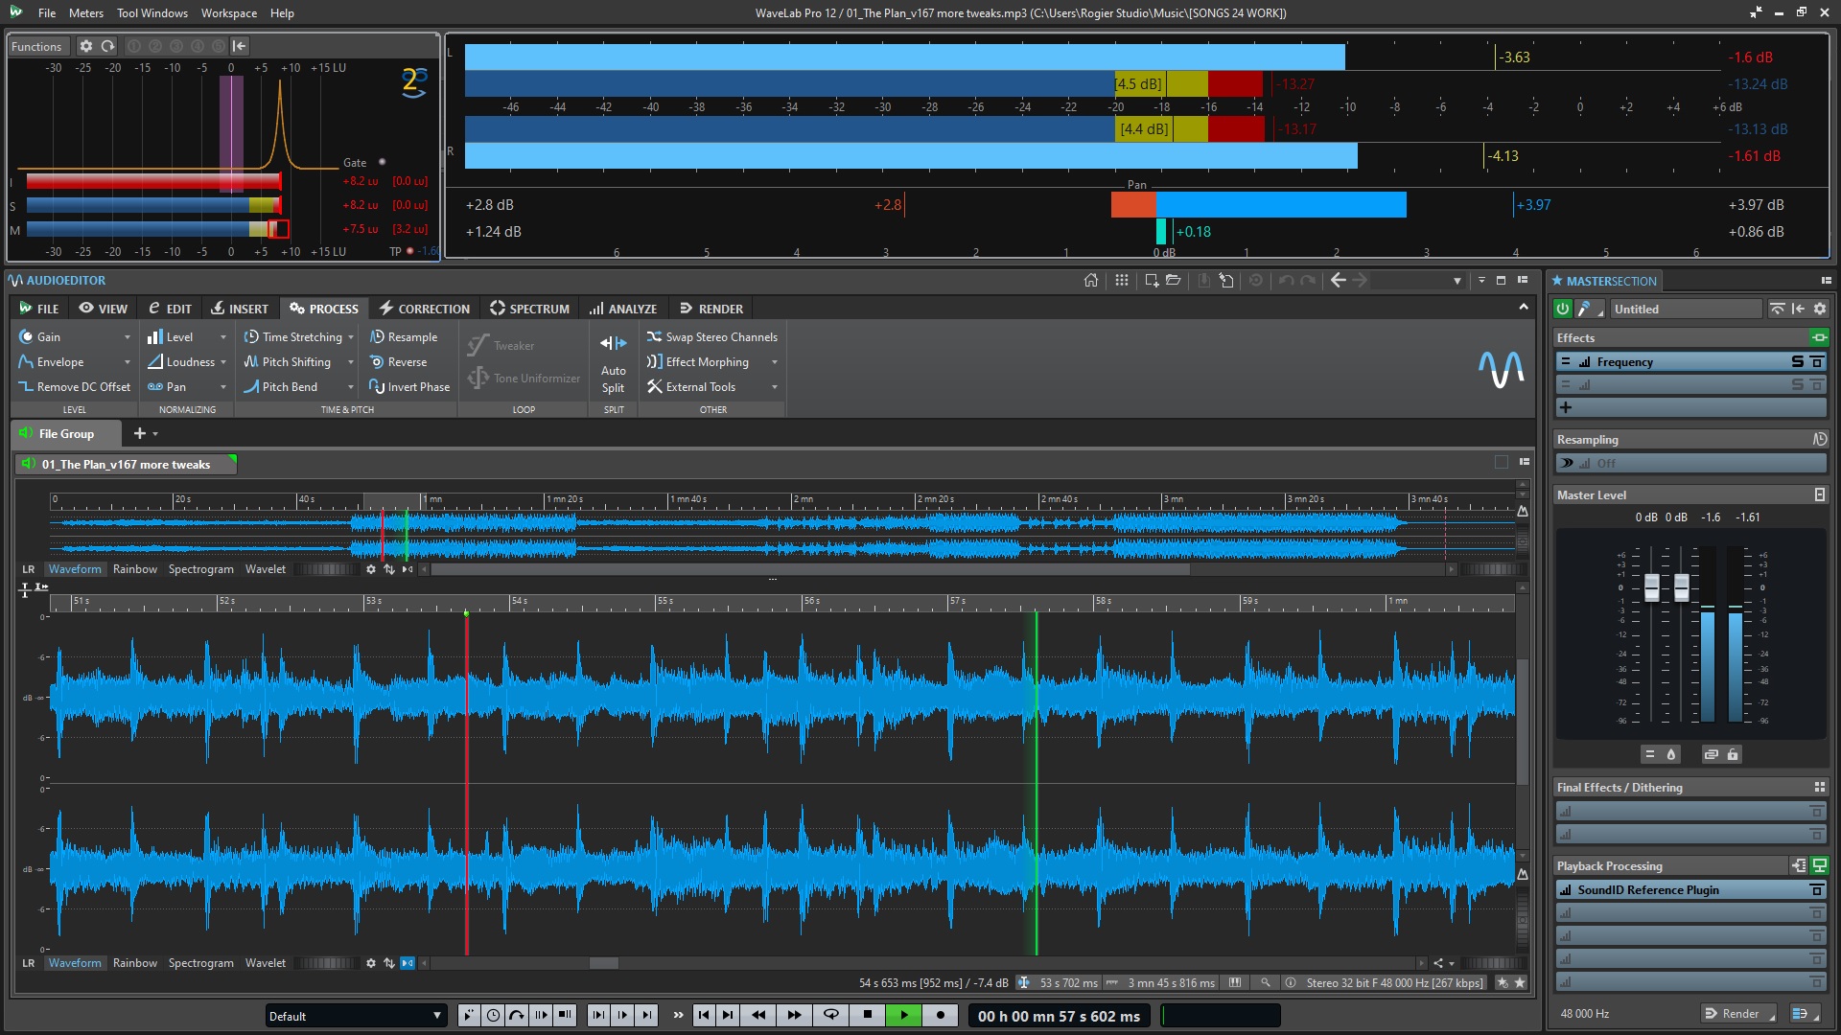Open the Tone Uniformizer

534,378
